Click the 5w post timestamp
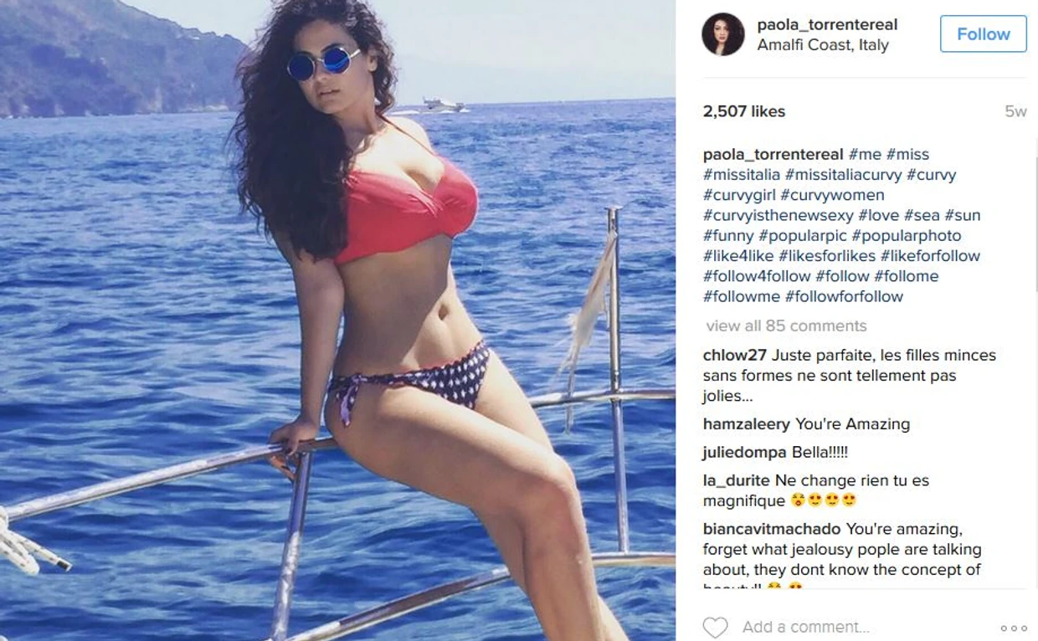1038x641 pixels. pyautogui.click(x=1015, y=111)
